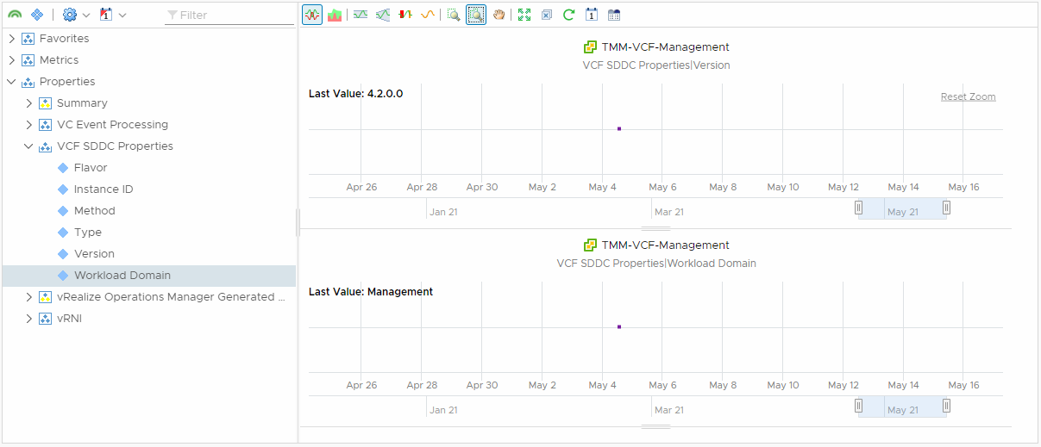
Task: Click the remove all charts icon
Action: [547, 15]
